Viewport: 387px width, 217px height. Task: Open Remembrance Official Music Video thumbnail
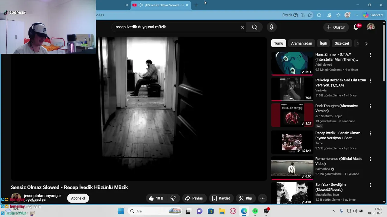[292, 168]
